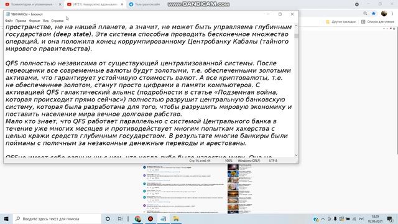Image resolution: width=398 pixels, height=224 pixels.
Task: Open Chrome three-dot menu
Action: (x=392, y=13)
